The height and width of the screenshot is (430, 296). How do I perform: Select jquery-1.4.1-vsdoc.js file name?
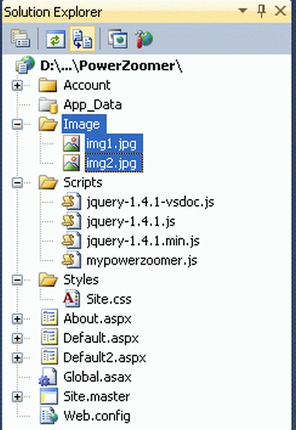(x=150, y=202)
